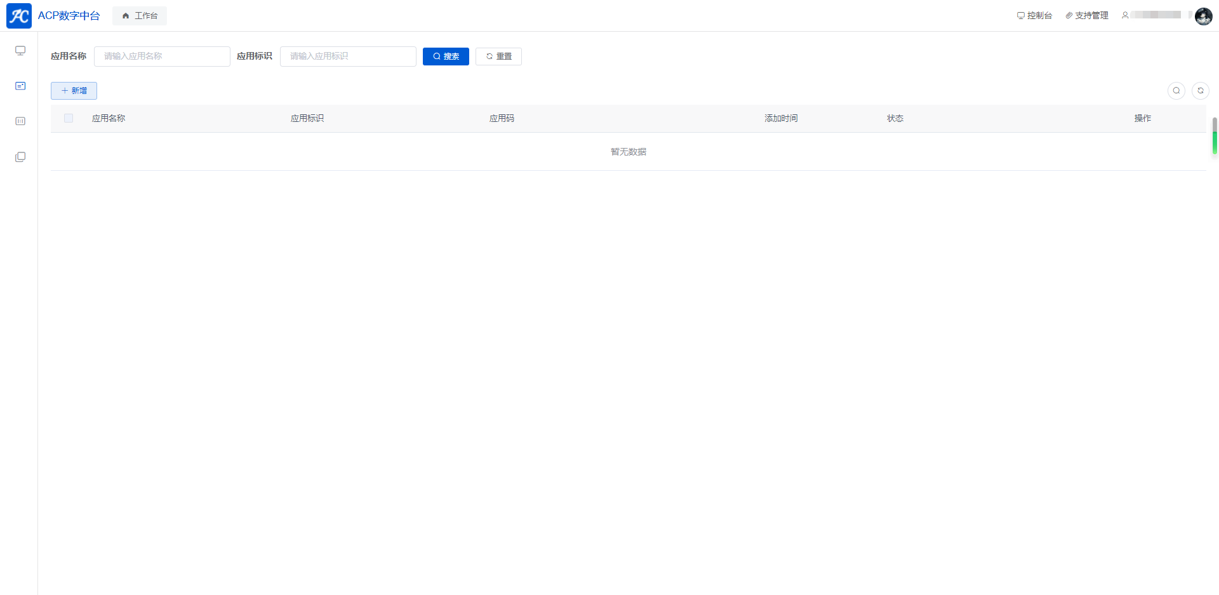Click the 添加时间 column header
Image resolution: width=1219 pixels, height=595 pixels.
click(781, 118)
